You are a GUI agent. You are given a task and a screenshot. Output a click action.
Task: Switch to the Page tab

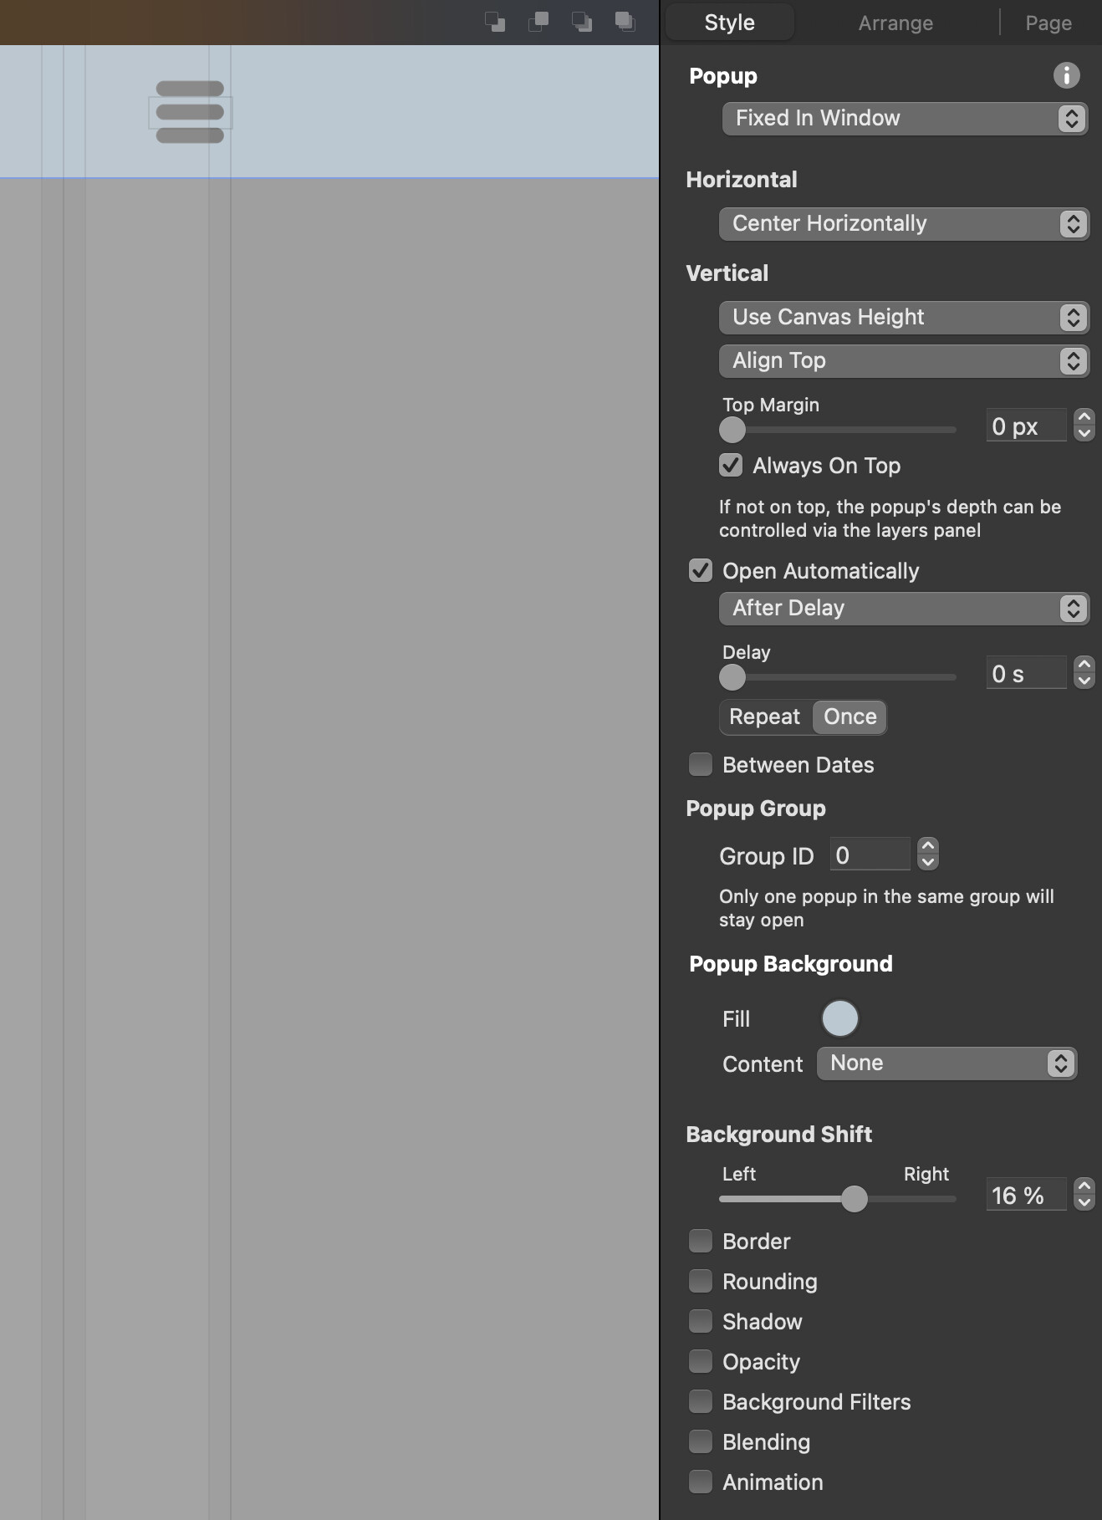[x=1048, y=23]
